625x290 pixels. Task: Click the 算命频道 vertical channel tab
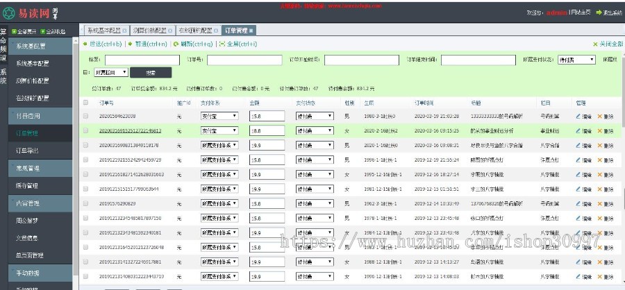pos(3,44)
